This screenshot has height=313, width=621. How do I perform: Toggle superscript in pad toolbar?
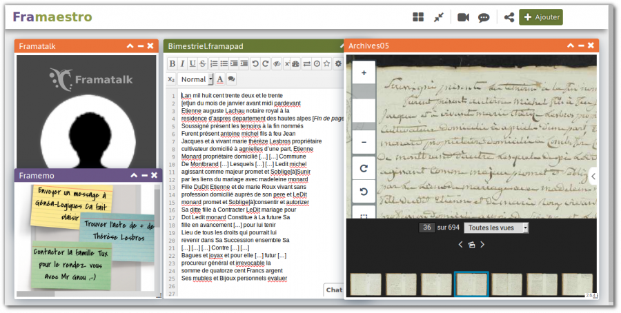coord(287,63)
